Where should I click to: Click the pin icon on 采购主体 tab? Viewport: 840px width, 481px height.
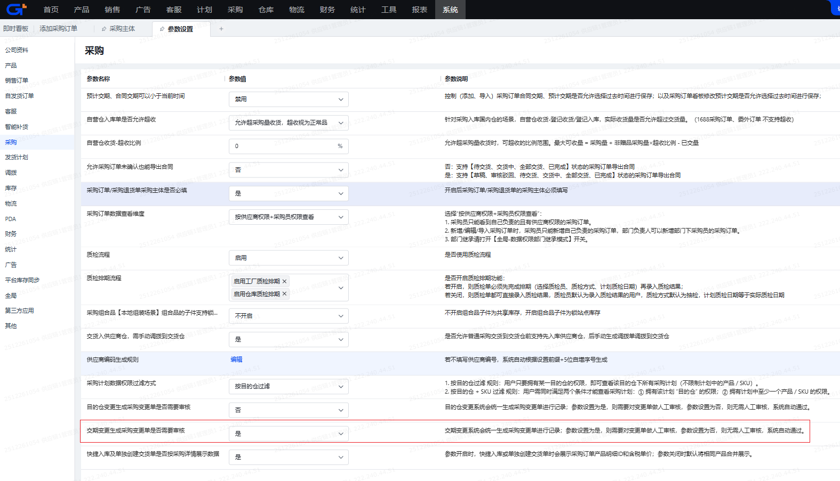104,29
